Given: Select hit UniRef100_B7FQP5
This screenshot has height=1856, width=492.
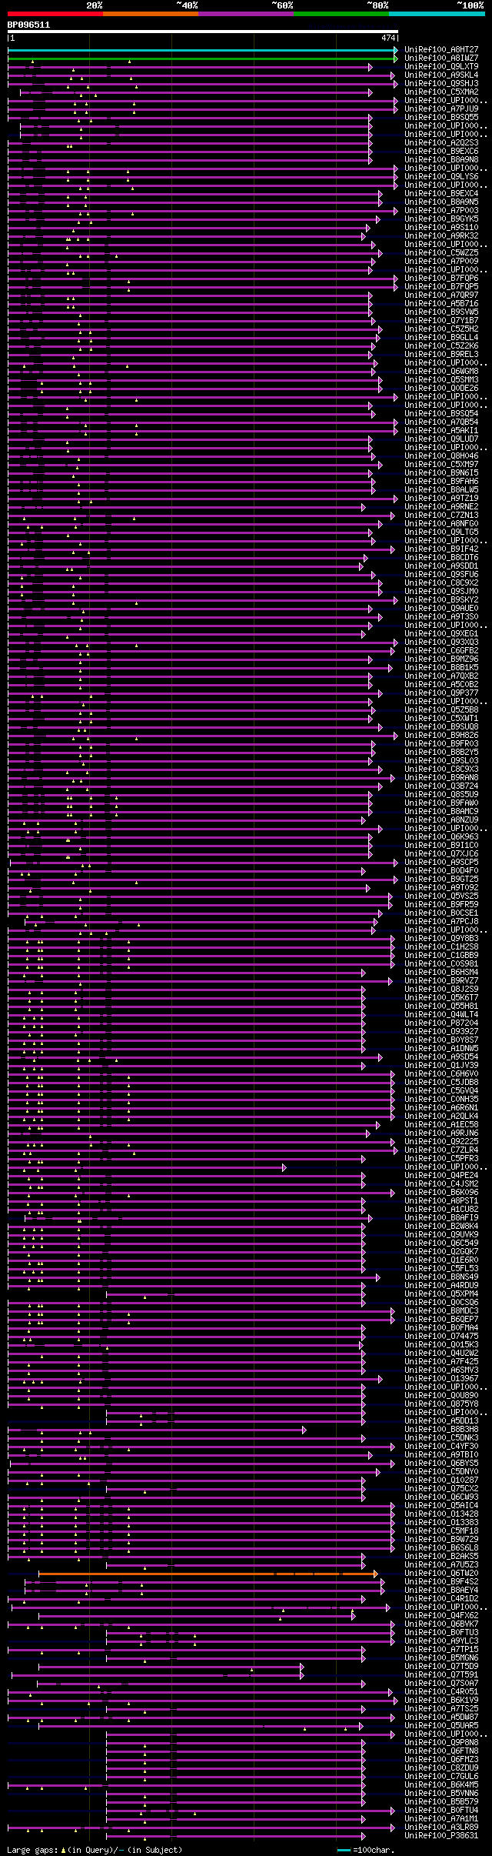Looking at the screenshot, I should pyautogui.click(x=441, y=287).
